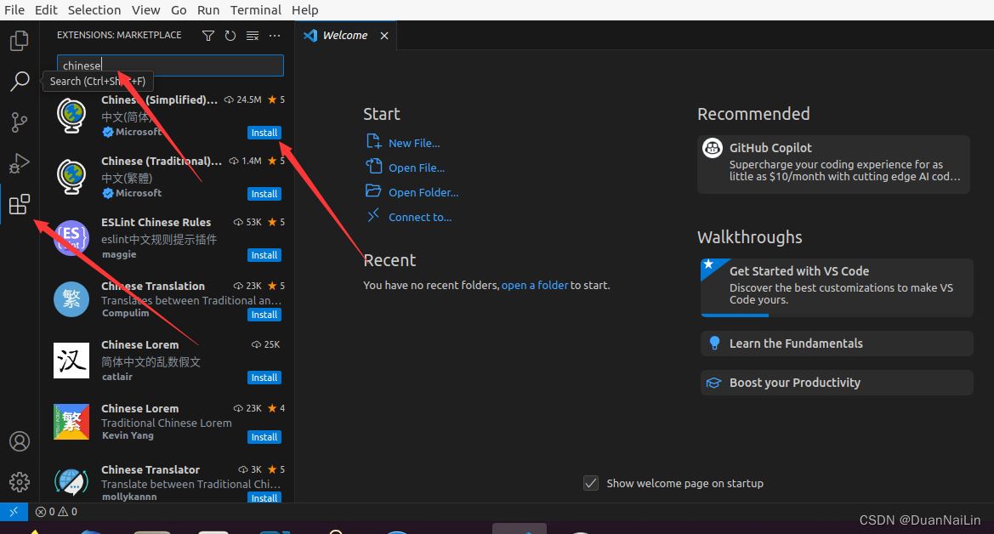Select the Extensions view icon

point(19,204)
